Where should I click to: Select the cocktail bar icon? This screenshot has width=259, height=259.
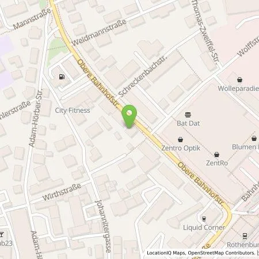pyautogui.click(x=2, y=234)
